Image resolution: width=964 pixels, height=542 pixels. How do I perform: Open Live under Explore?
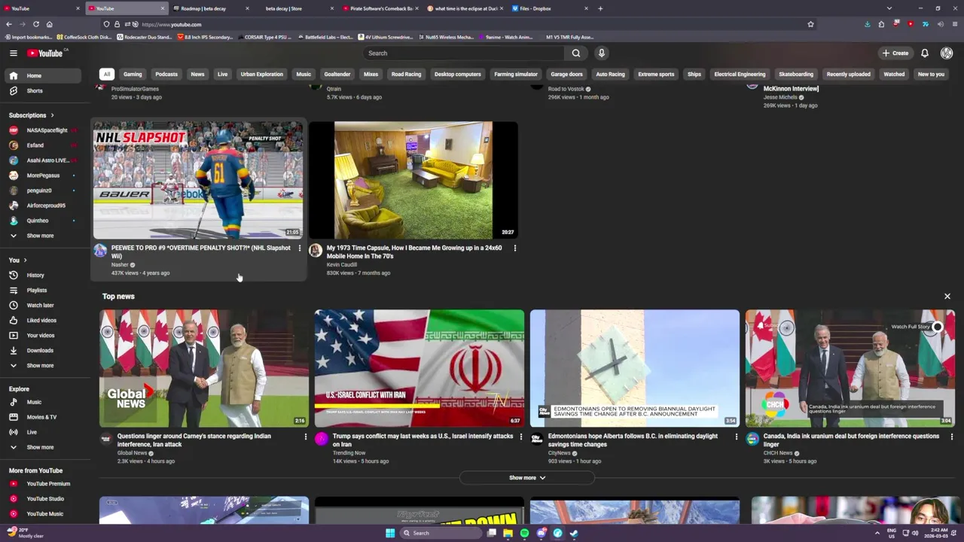click(x=44, y=432)
